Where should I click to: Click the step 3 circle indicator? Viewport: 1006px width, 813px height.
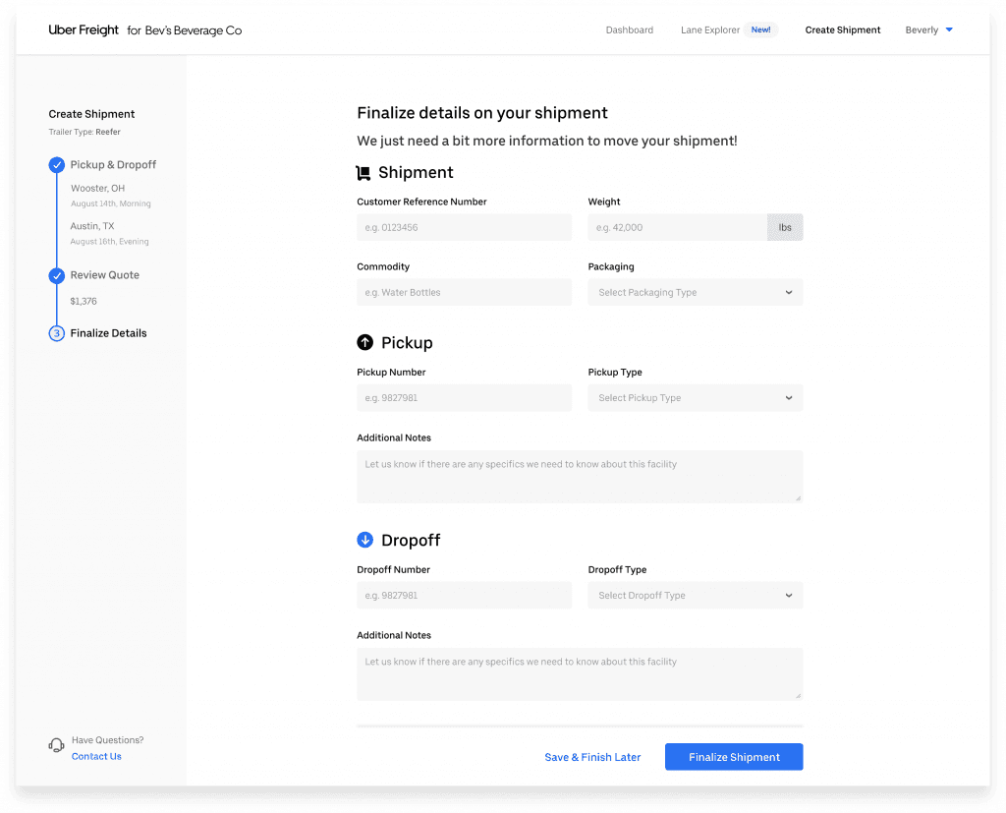click(57, 333)
